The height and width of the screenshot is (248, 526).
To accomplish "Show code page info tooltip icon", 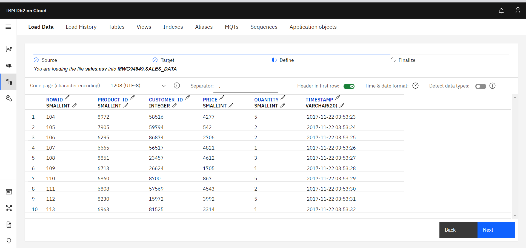I will [177, 86].
